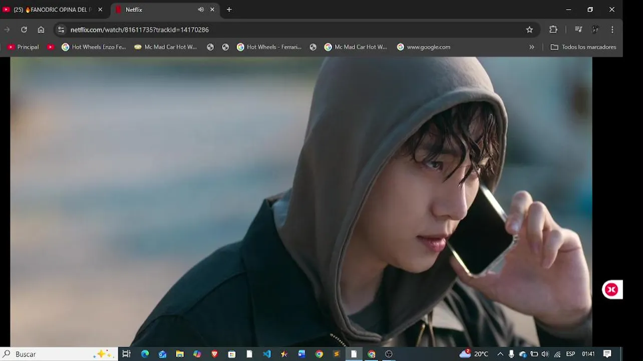Open the star-shaped app on taskbar

pyautogui.click(x=284, y=354)
